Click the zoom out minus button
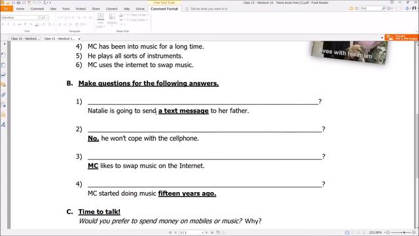 click(388, 233)
